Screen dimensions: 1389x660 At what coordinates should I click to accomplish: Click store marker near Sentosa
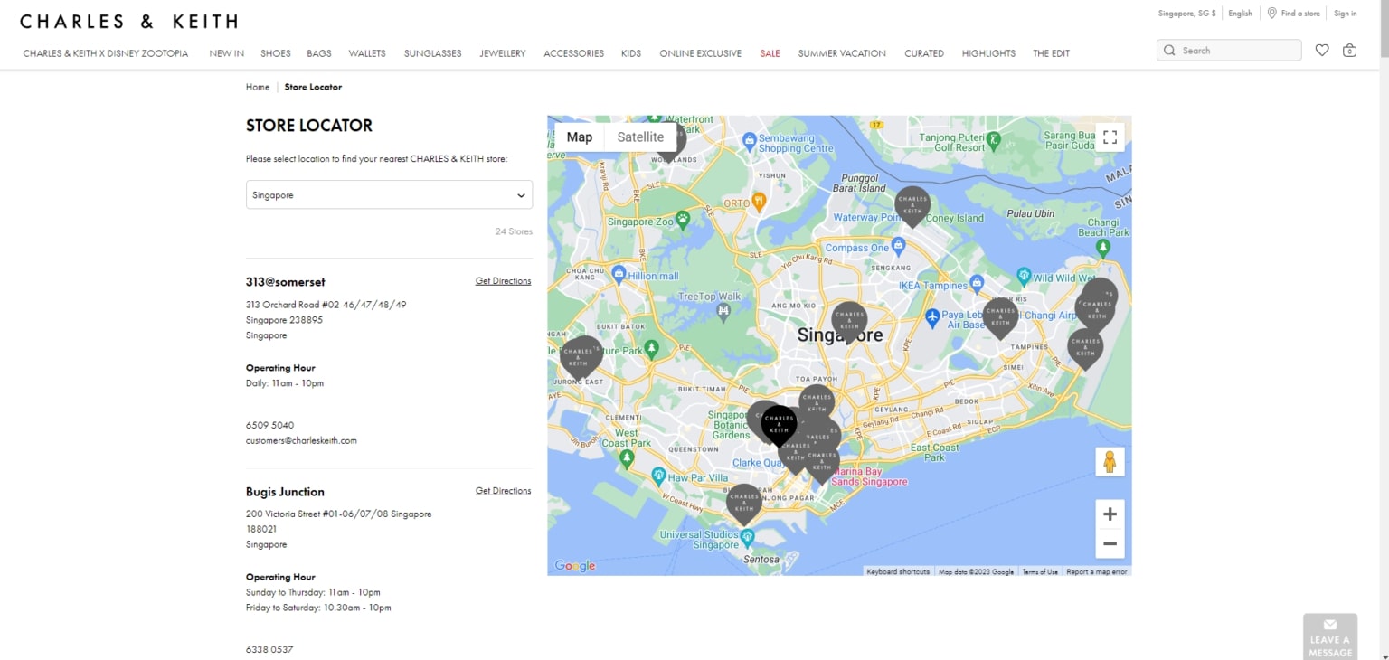[x=744, y=504]
